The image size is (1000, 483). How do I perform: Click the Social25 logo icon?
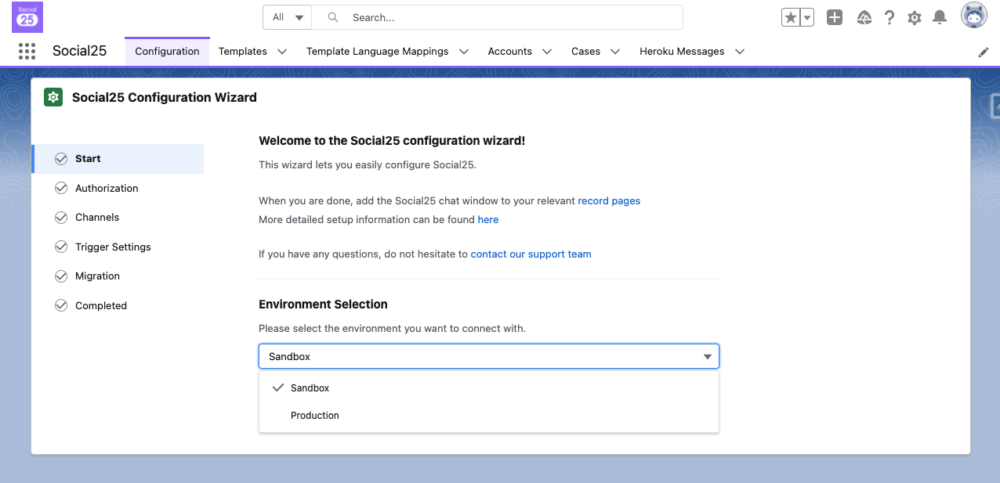coord(27,17)
